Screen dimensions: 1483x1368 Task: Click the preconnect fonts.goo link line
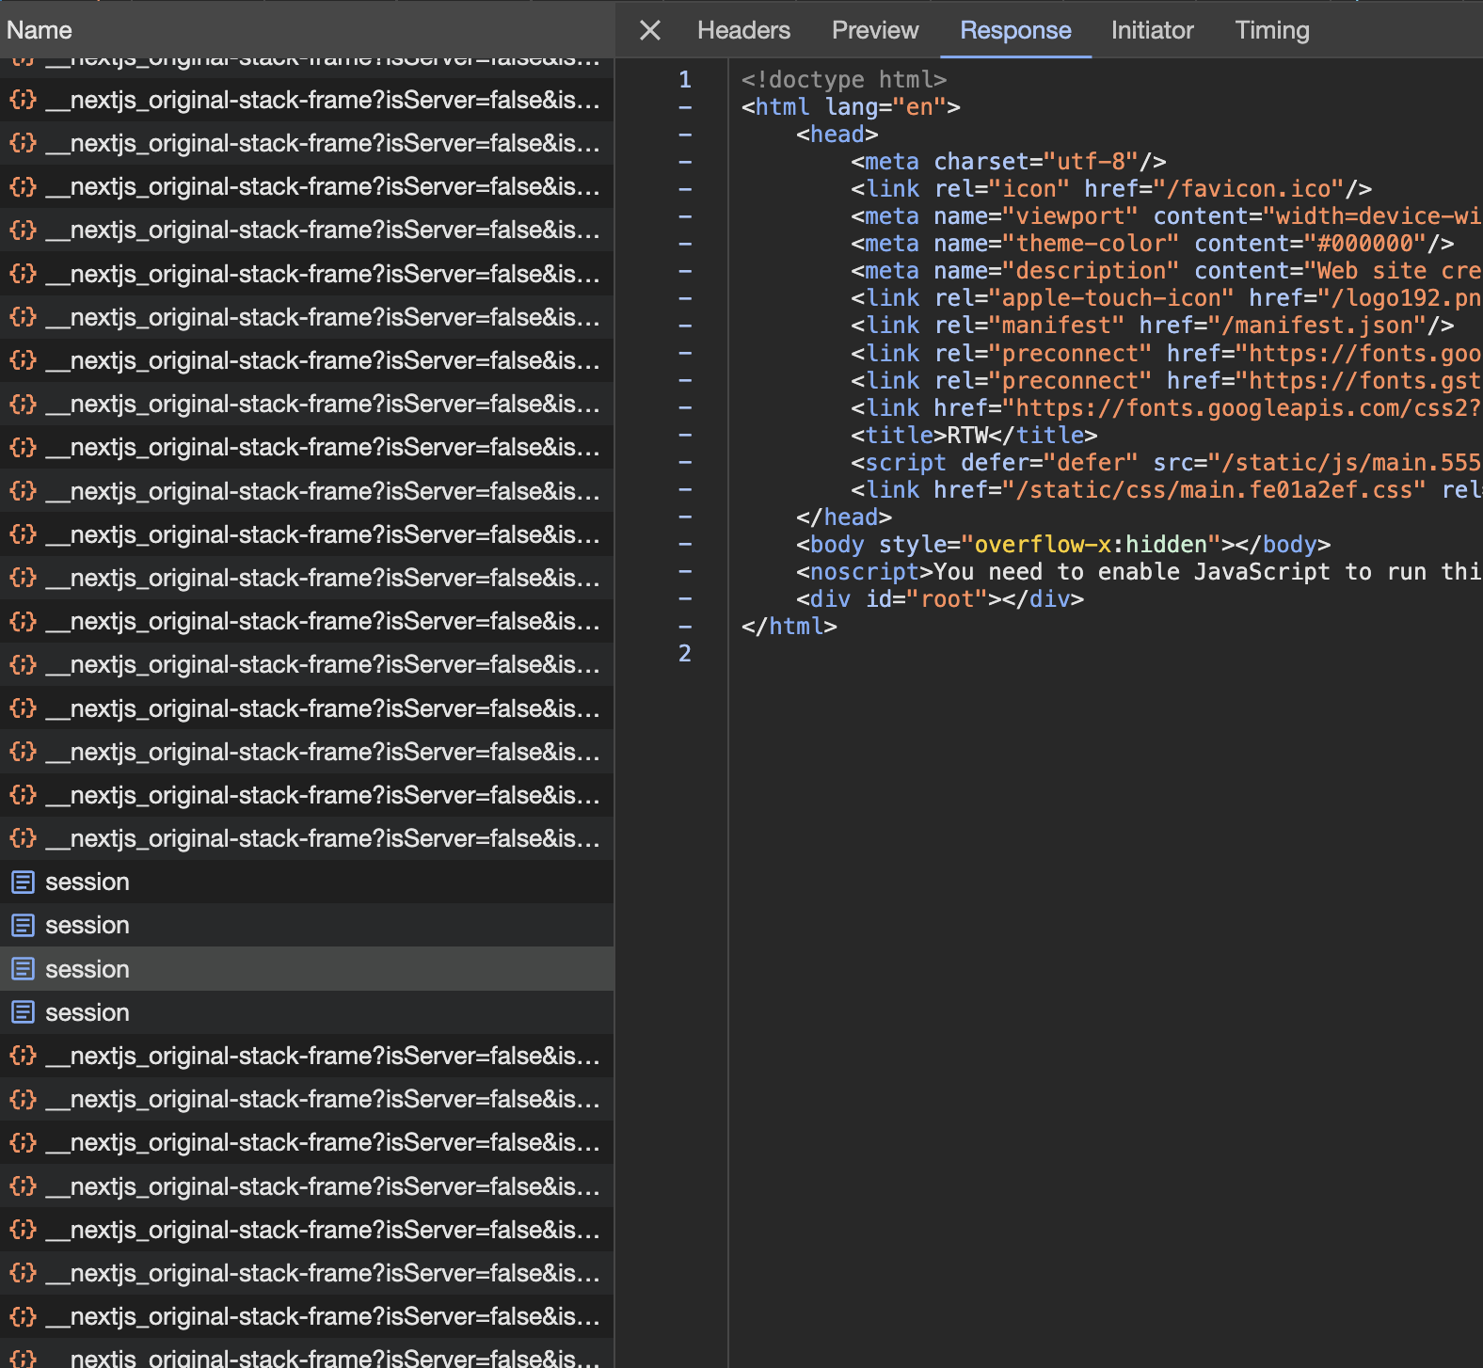[1167, 354]
